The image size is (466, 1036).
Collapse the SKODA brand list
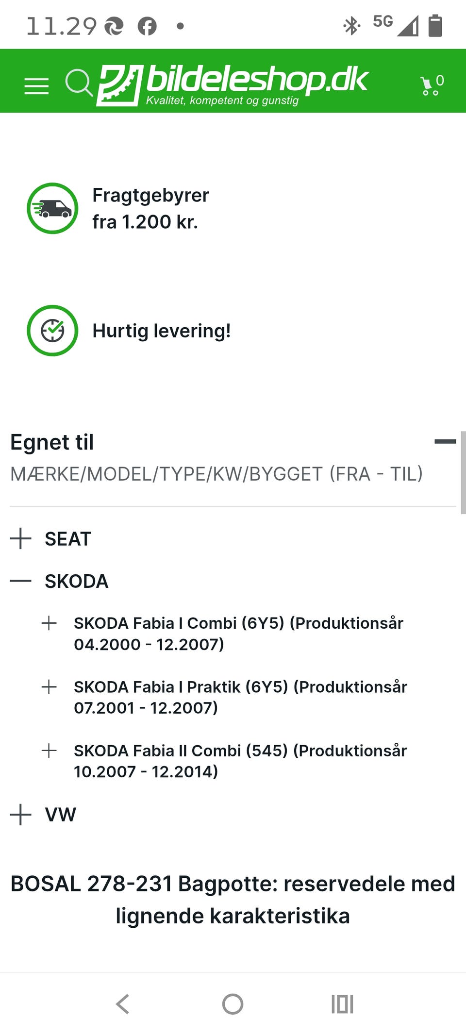[21, 581]
